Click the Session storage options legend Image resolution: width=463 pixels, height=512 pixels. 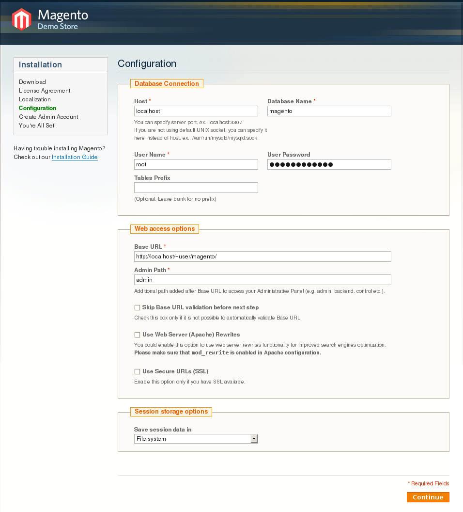pyautogui.click(x=171, y=412)
